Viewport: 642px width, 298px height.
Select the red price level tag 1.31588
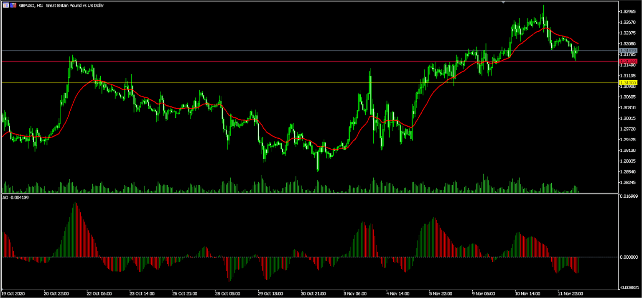point(629,61)
